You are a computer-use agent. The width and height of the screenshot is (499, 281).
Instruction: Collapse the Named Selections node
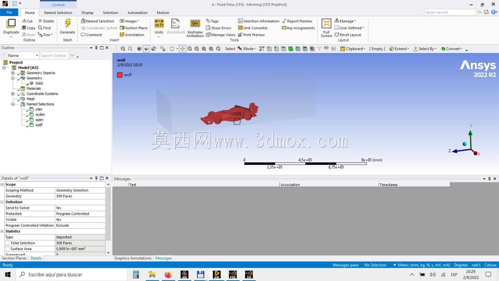pos(13,104)
